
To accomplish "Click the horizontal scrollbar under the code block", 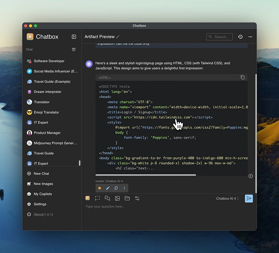I will pos(146,175).
